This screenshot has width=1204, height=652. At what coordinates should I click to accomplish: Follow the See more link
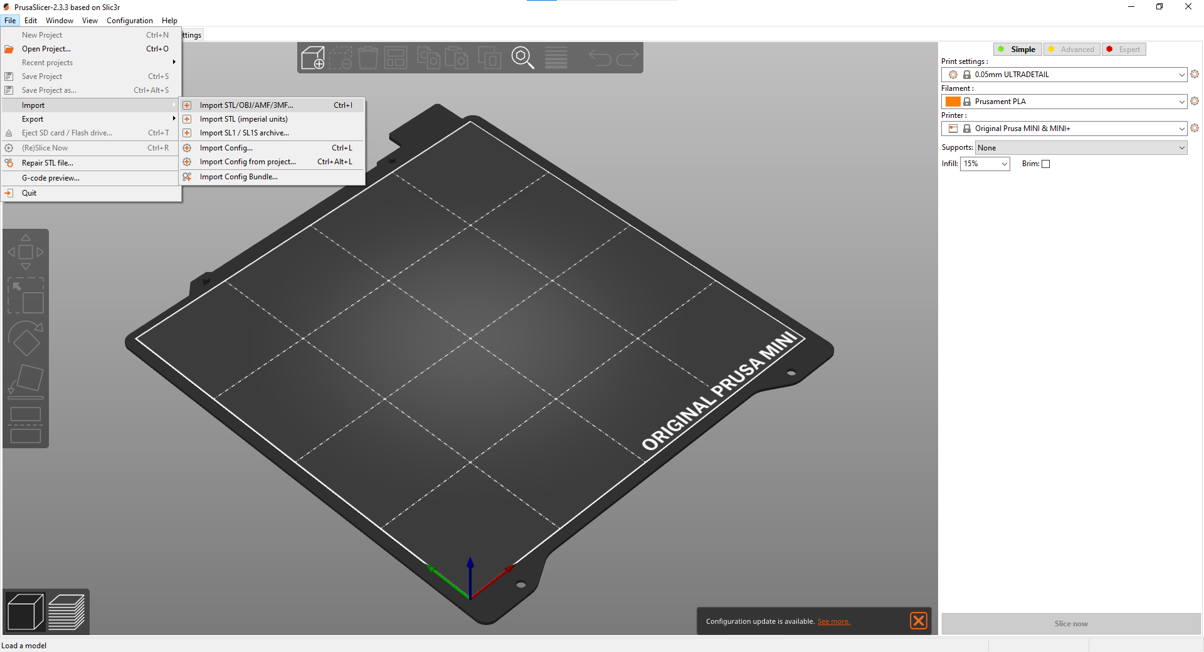click(833, 621)
